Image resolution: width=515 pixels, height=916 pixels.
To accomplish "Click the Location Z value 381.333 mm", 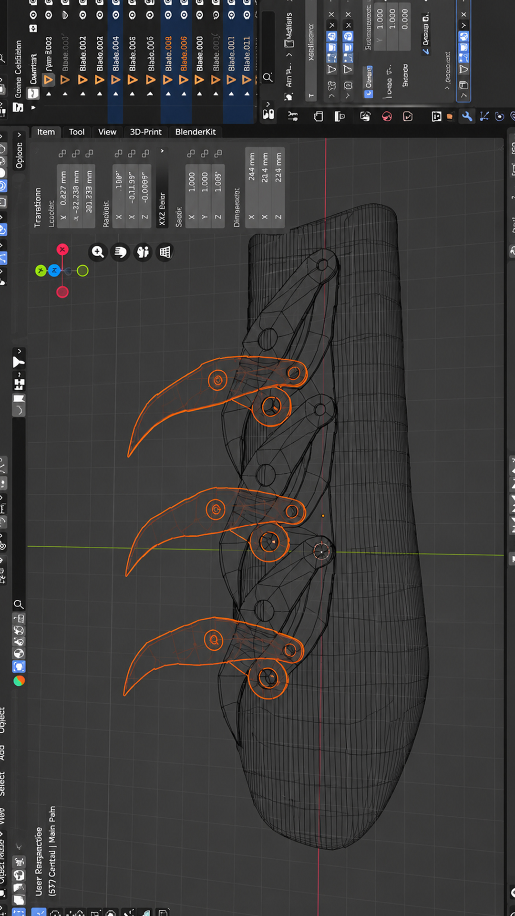I will [x=89, y=196].
